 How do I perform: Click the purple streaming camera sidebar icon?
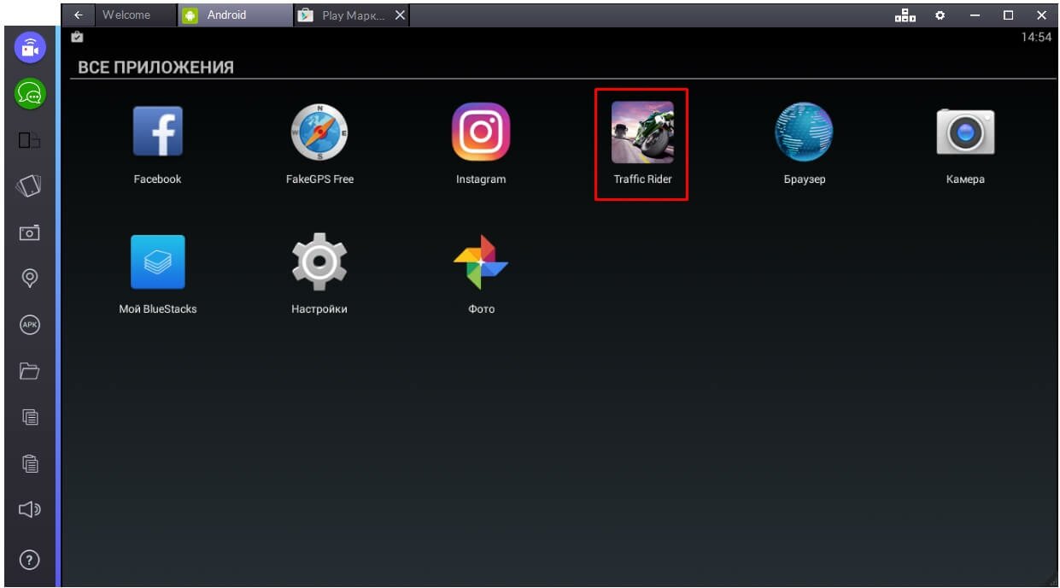coord(30,48)
